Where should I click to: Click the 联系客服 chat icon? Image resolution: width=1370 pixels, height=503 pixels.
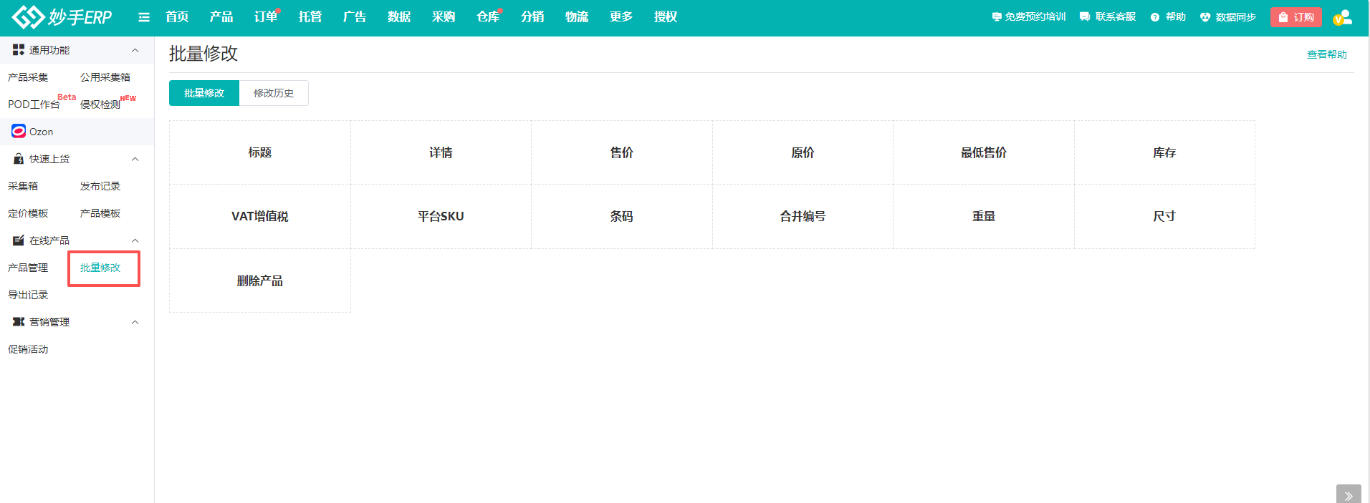coord(1085,17)
